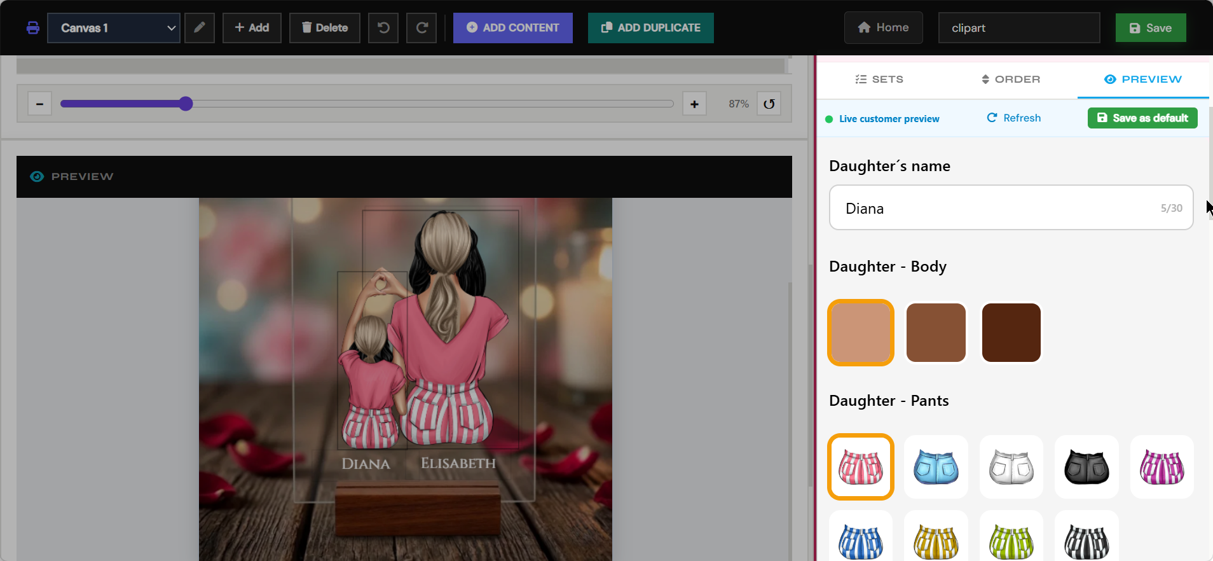Click the DIANA name text in preview
Image resolution: width=1213 pixels, height=561 pixels.
(x=366, y=464)
